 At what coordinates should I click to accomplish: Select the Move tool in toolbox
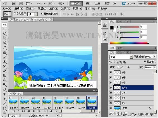[5, 25]
